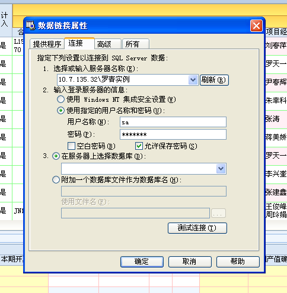Click the data link properties title icon
This screenshot has width=287, height=293.
pos(31,25)
